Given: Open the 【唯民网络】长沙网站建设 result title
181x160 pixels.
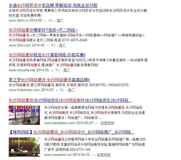Looking at the screenshot, I should click(71, 132).
